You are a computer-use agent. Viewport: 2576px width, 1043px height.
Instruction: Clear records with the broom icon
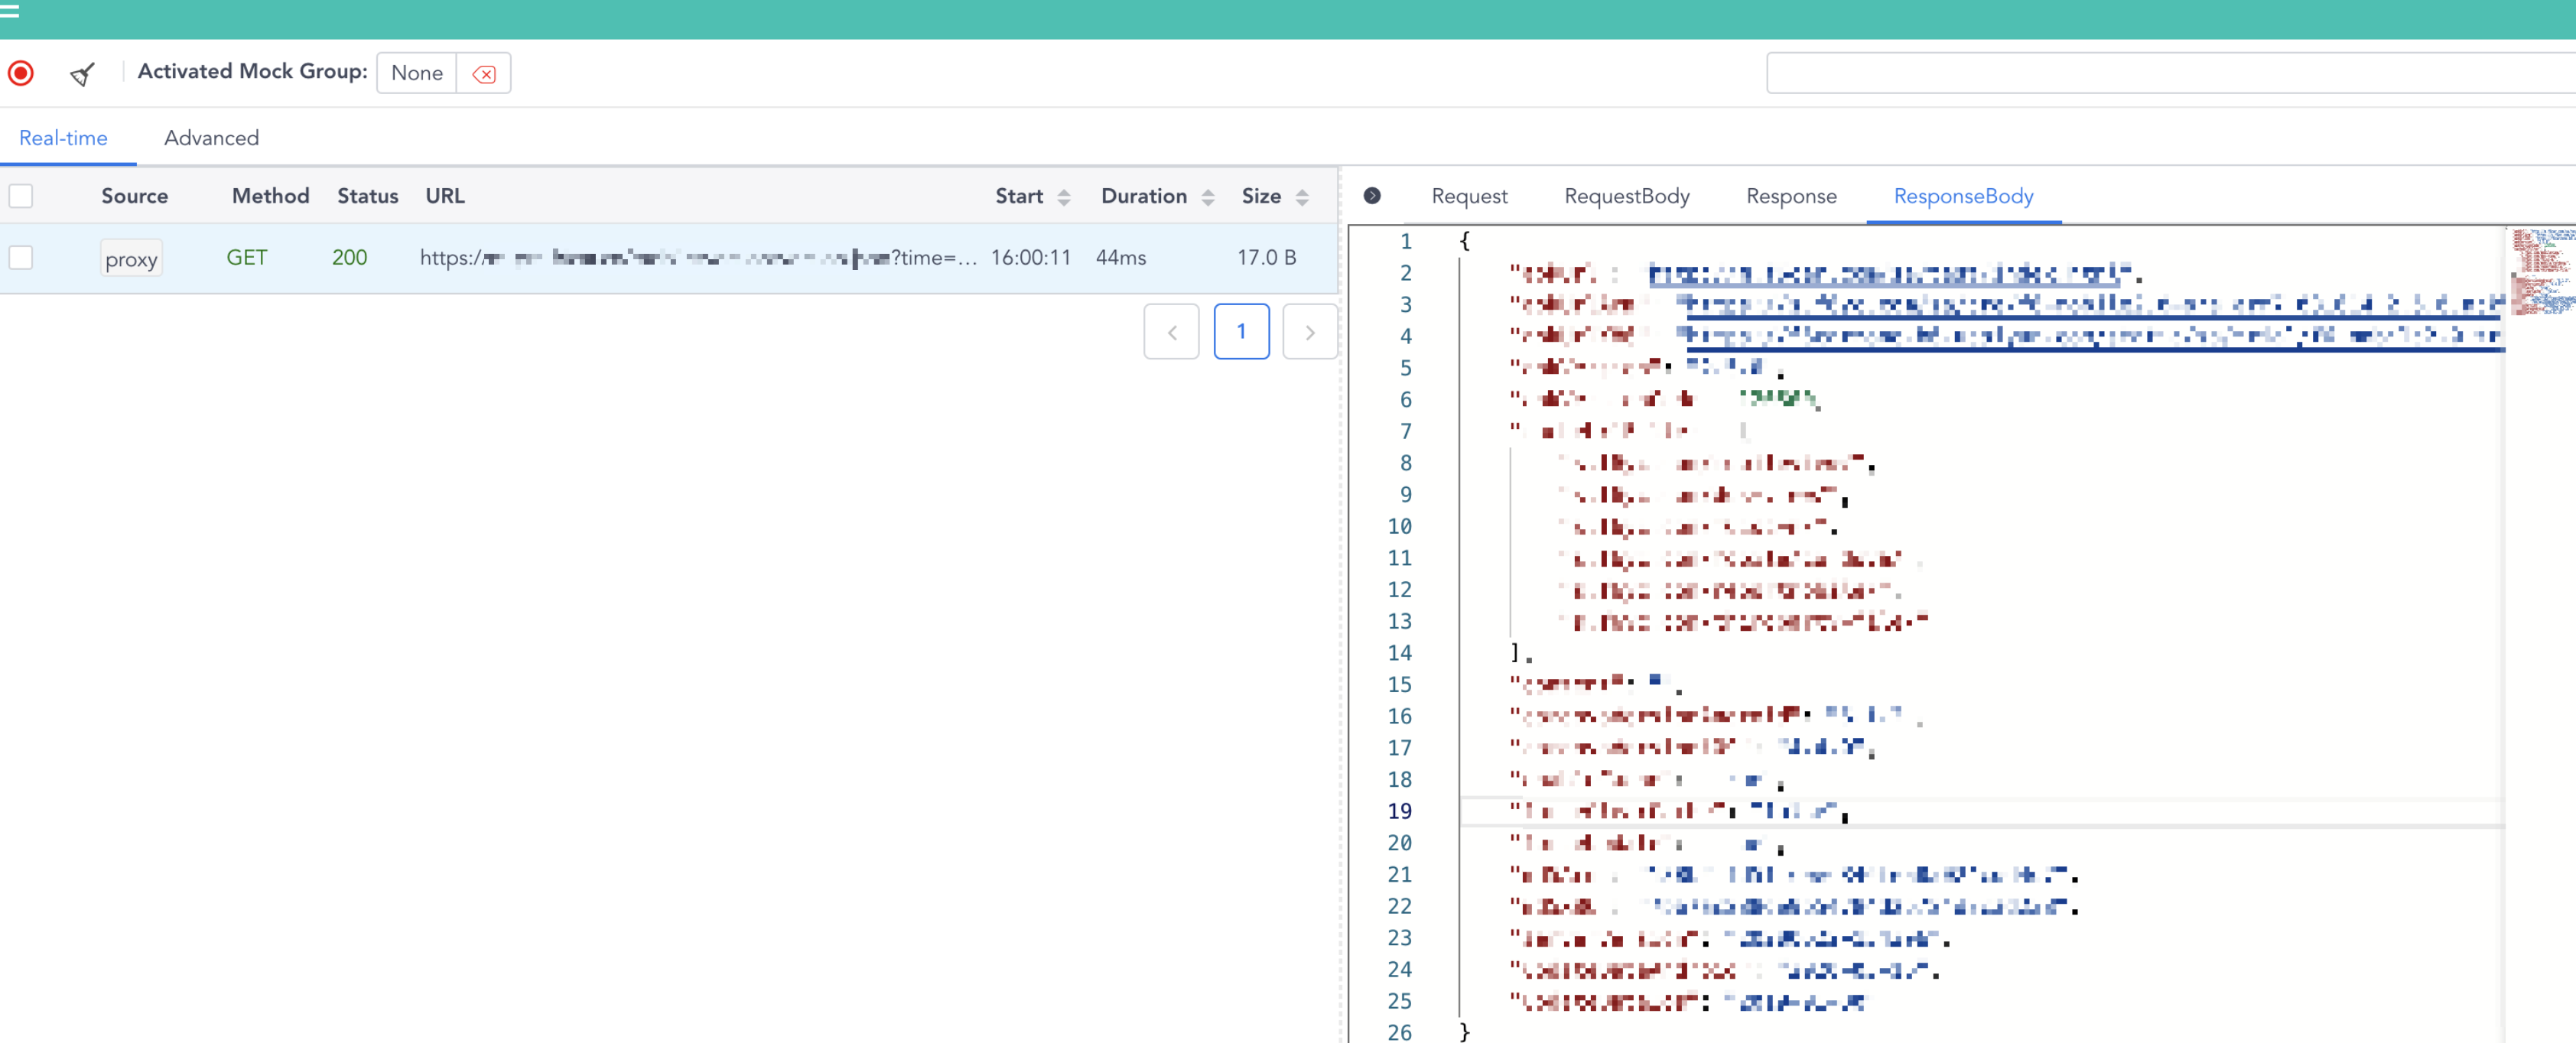pos(82,74)
